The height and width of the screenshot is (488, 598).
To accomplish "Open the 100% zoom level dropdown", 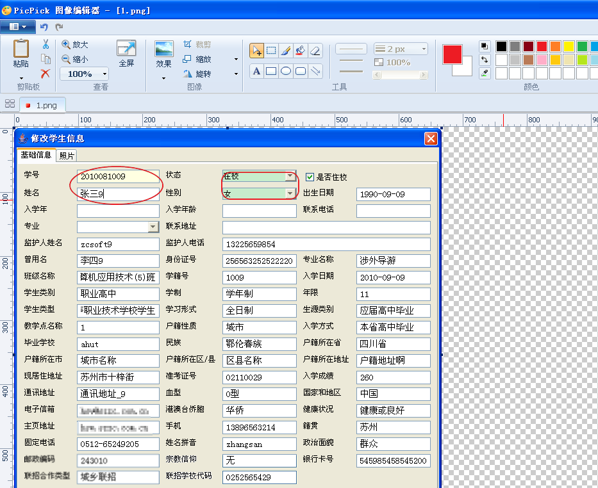I will (x=103, y=74).
